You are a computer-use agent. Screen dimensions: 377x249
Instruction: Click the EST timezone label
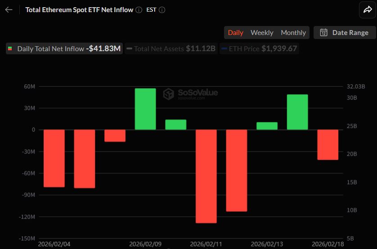151,10
